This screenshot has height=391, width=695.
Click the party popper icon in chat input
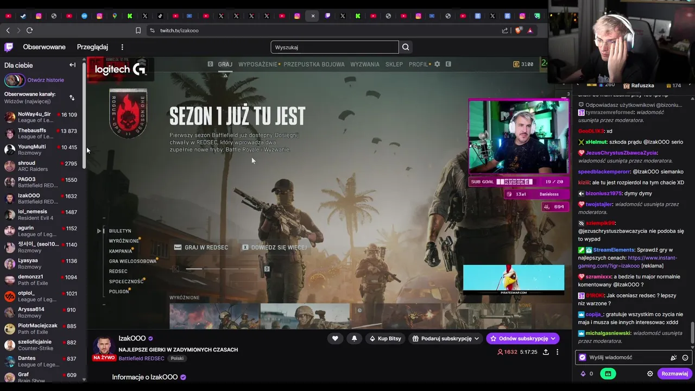(x=674, y=357)
